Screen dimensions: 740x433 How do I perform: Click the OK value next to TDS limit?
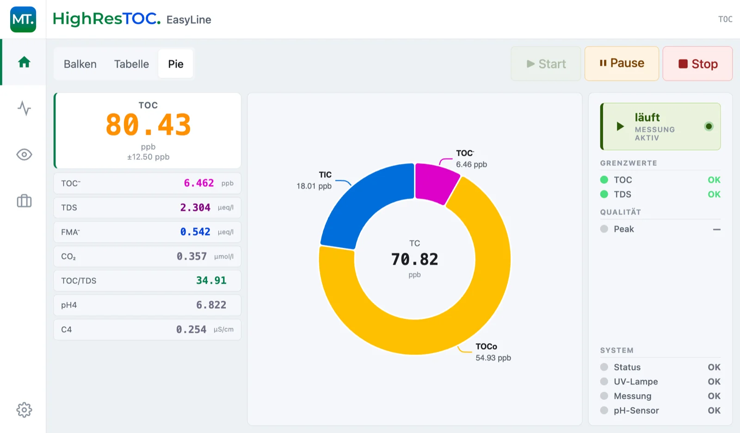[714, 194]
